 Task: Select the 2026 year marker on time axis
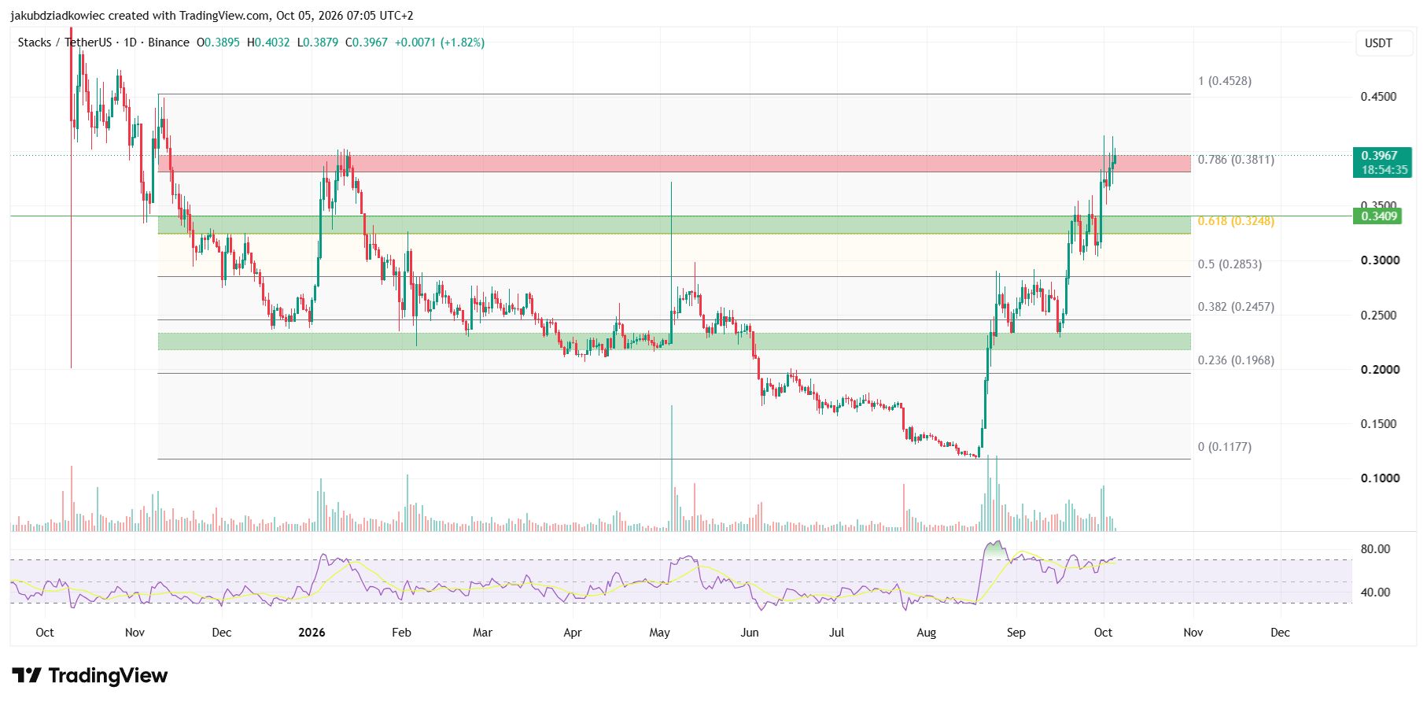click(x=312, y=633)
